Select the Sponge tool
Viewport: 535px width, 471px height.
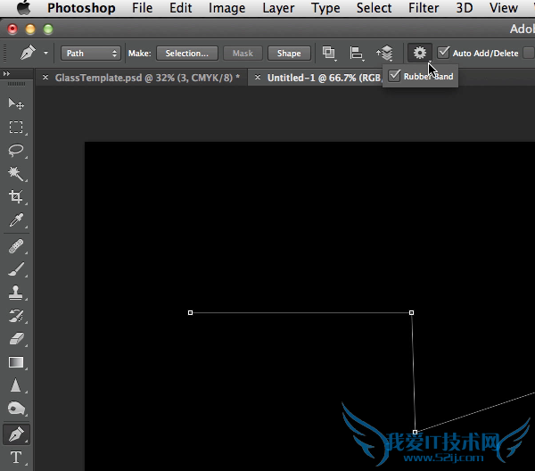[x=16, y=409]
